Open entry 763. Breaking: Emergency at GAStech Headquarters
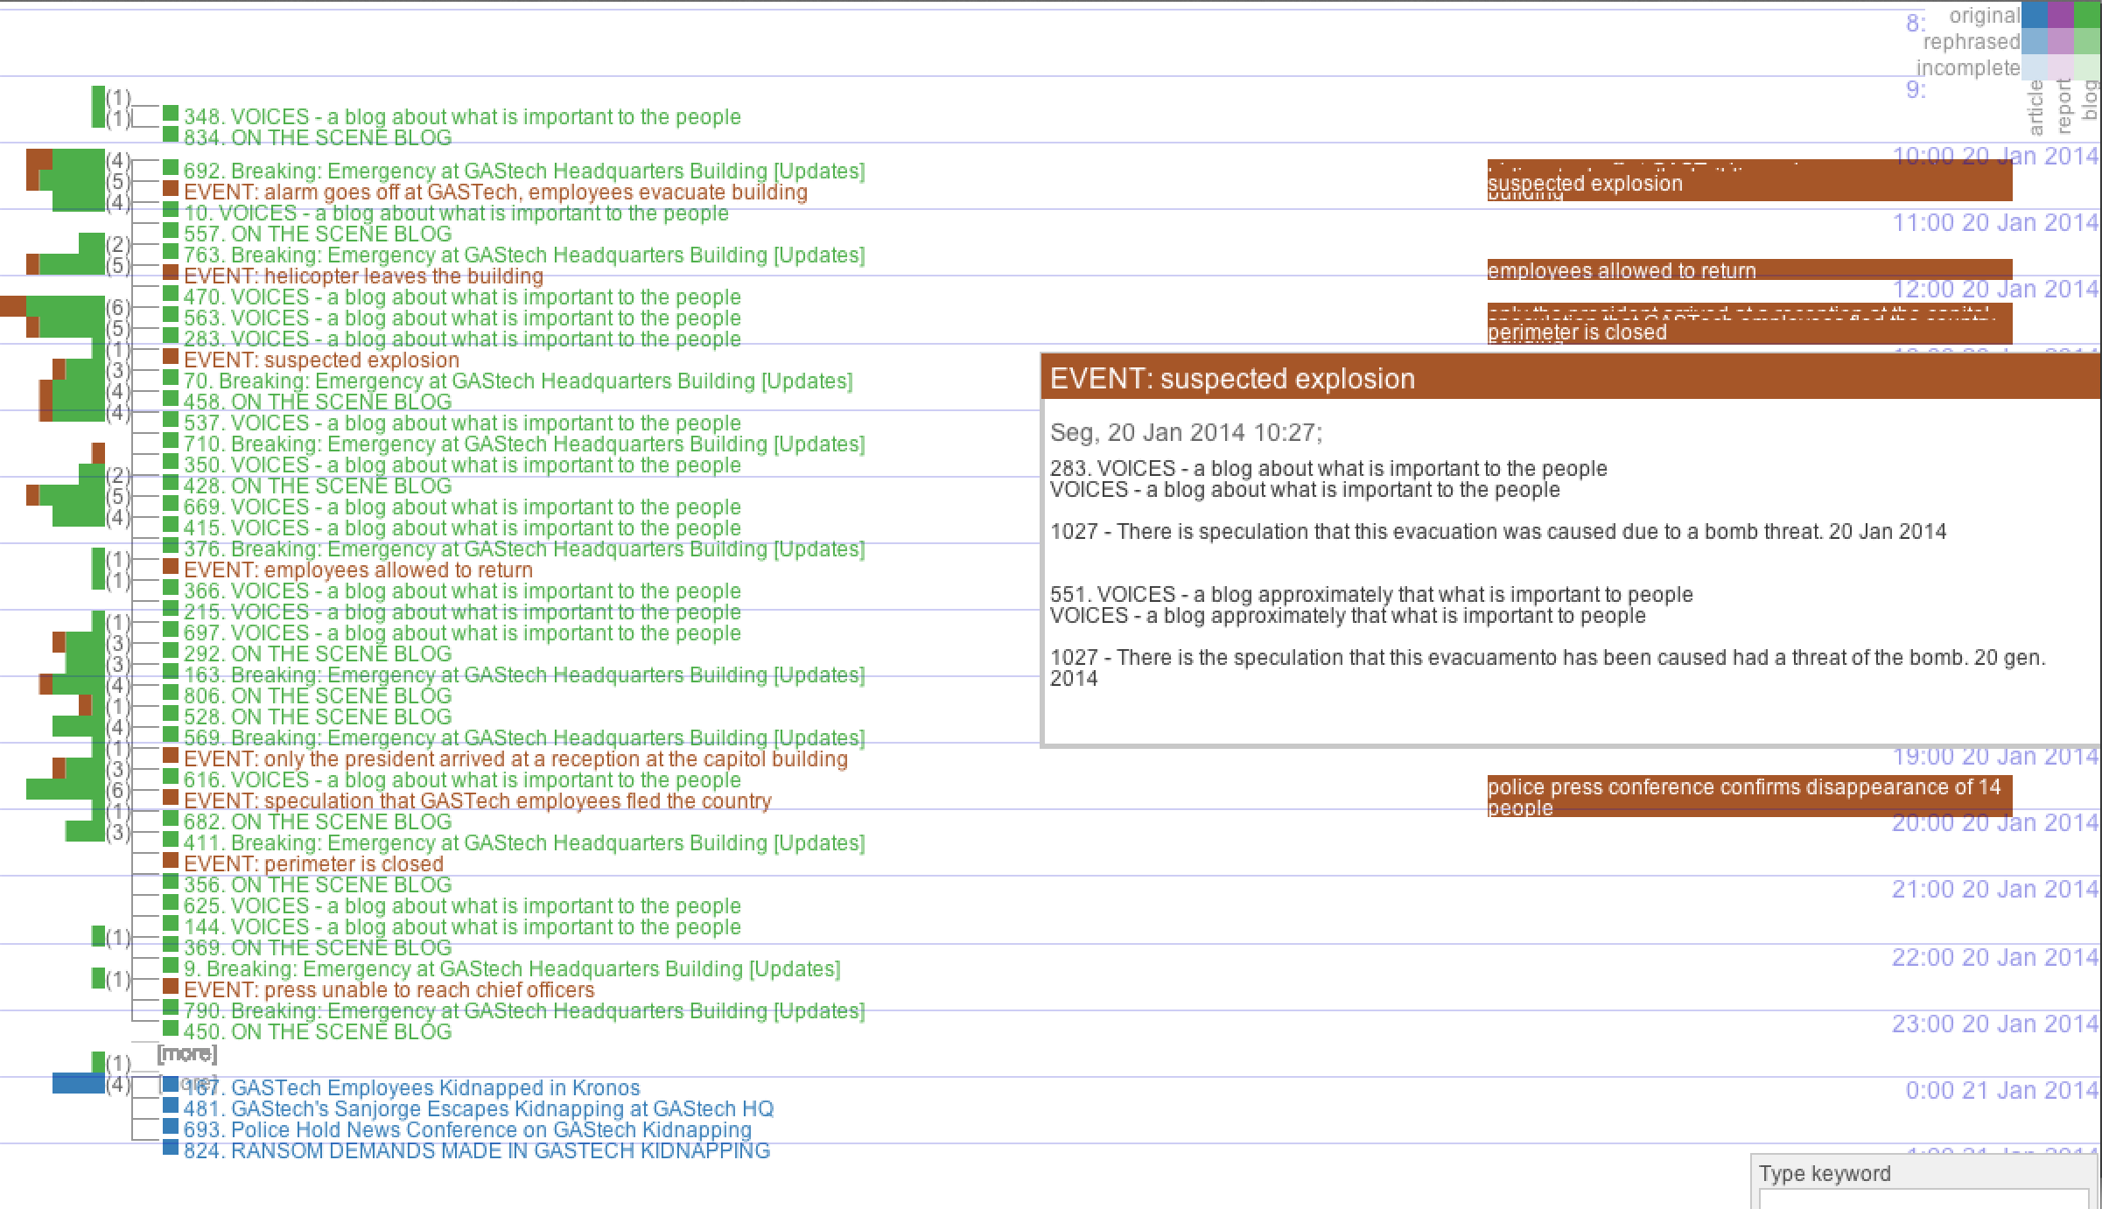 (x=524, y=255)
